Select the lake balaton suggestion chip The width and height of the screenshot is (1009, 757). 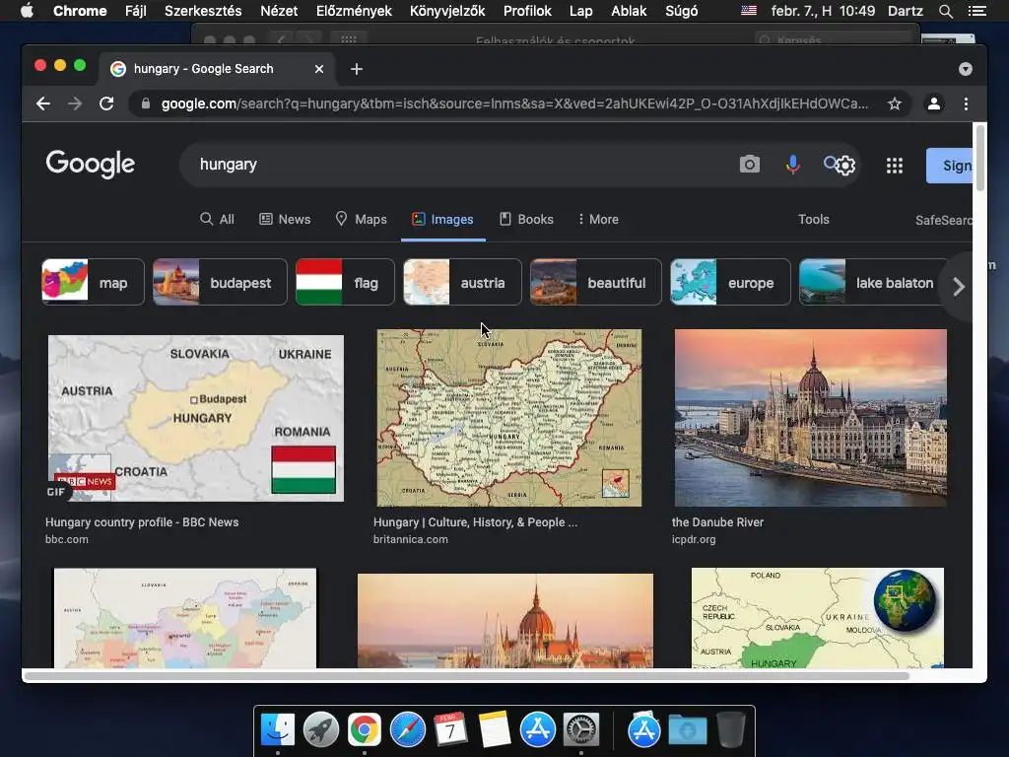click(x=873, y=282)
